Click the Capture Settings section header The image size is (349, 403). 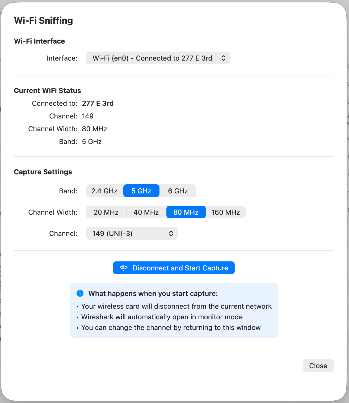point(43,172)
